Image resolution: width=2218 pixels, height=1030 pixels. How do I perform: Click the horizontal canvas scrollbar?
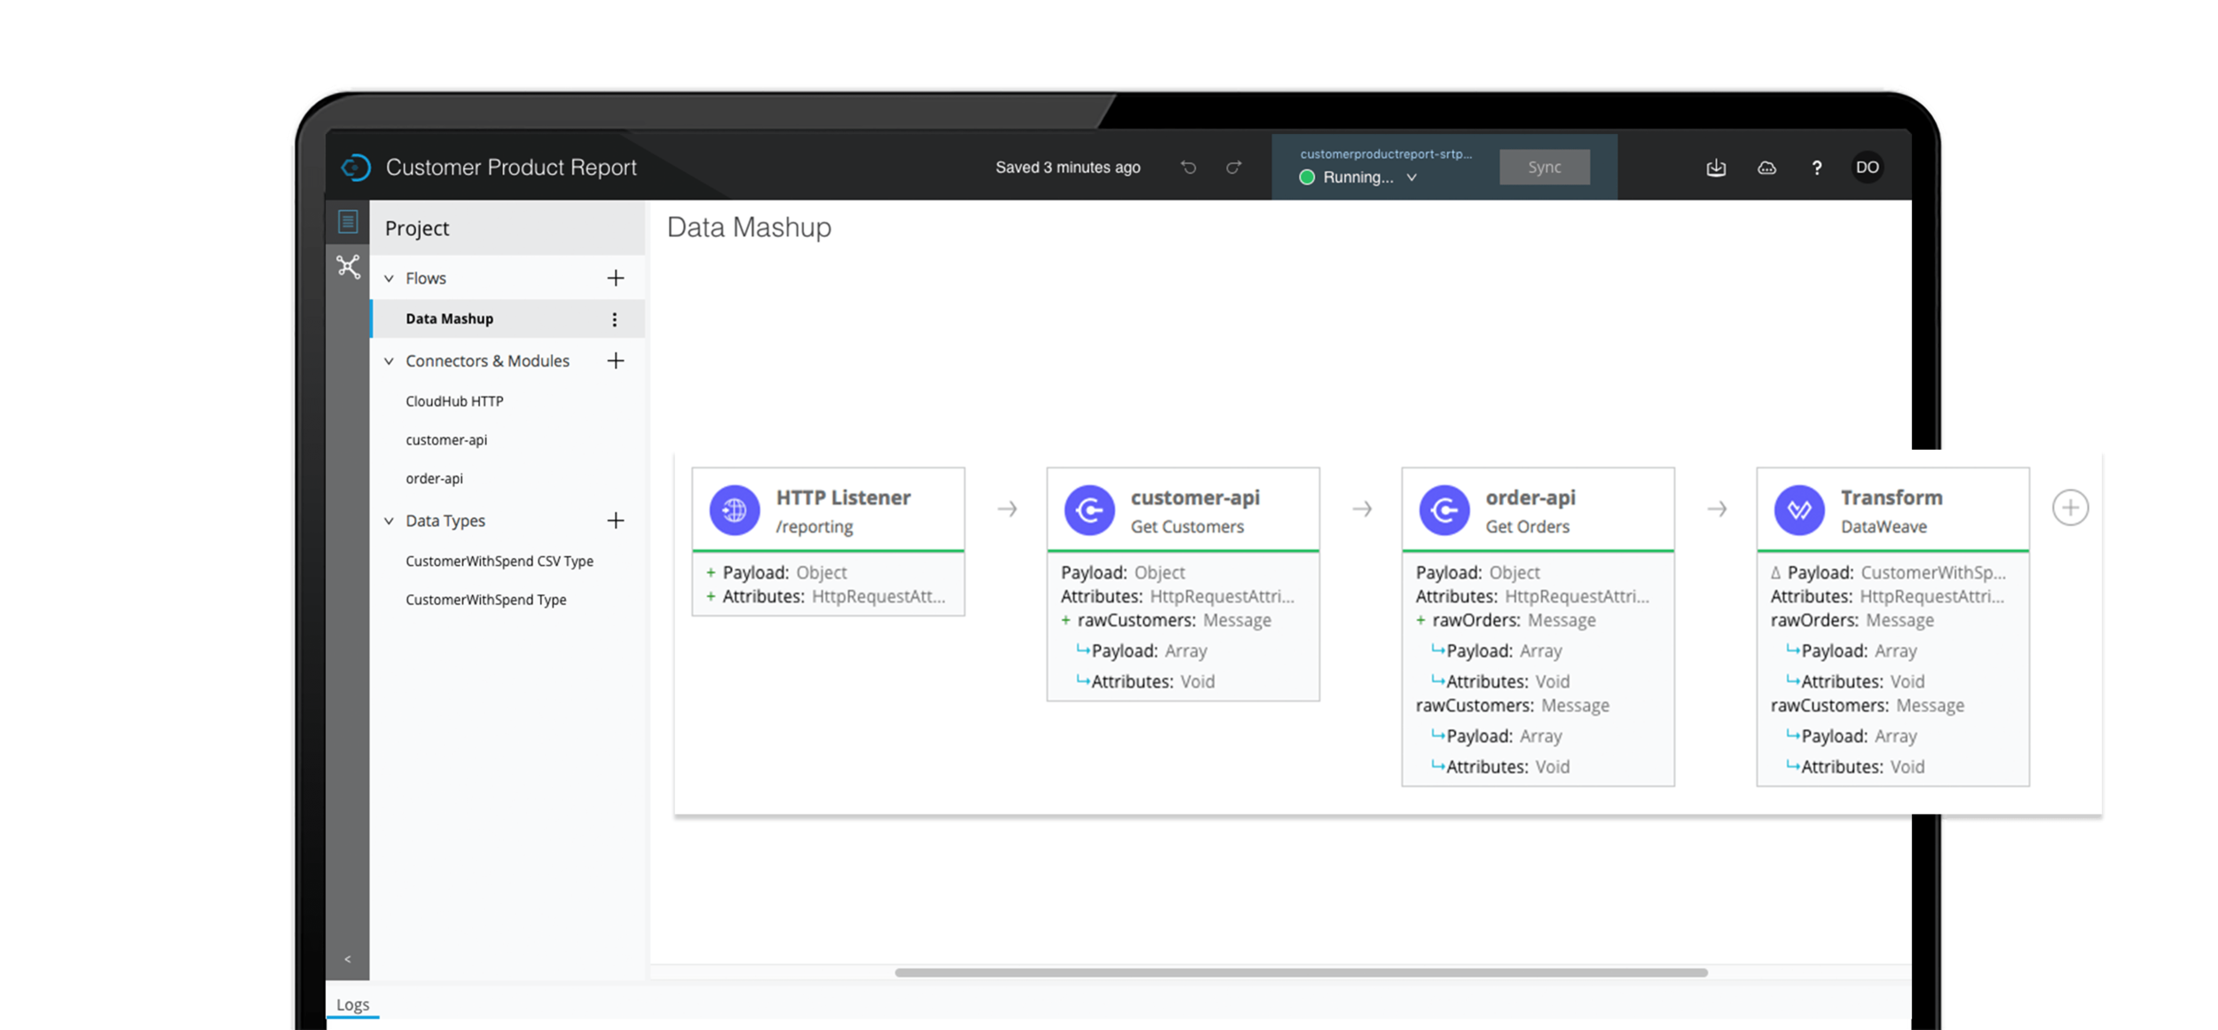pos(1301,972)
